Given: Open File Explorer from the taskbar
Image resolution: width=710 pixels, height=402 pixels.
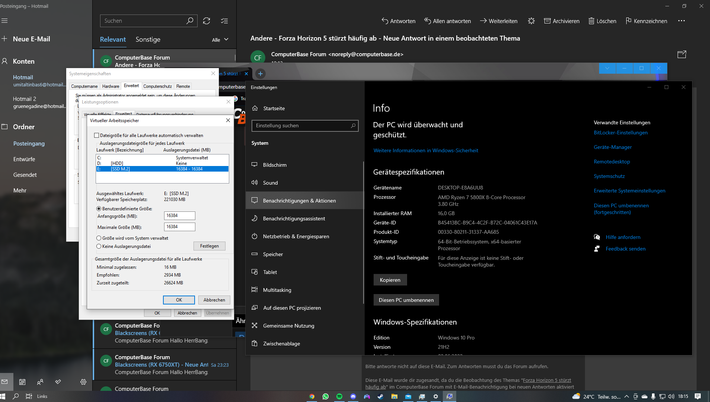Looking at the screenshot, I should click(x=394, y=396).
